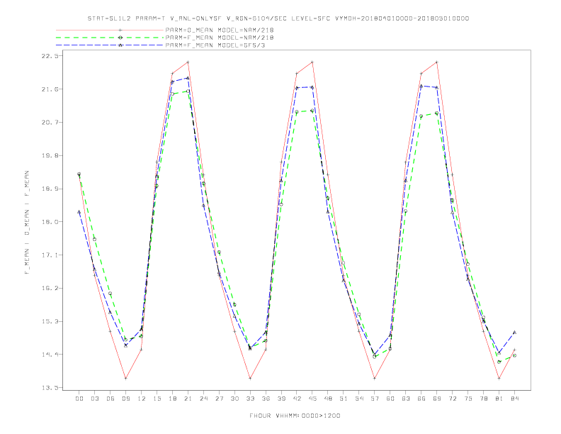Click x-axis forecast hour label 42
The image size is (561, 434).
click(297, 399)
